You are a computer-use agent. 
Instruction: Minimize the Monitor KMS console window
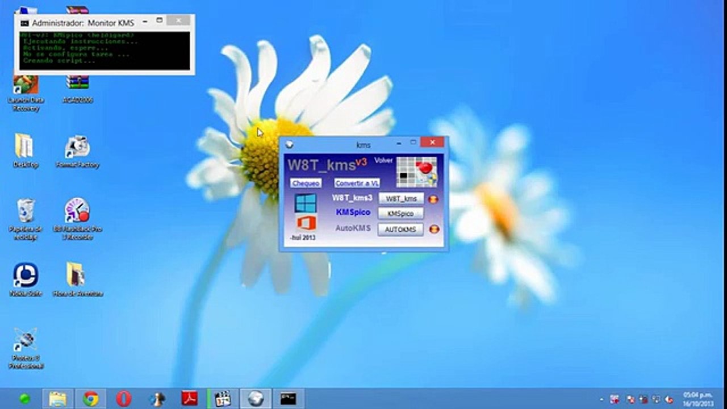click(x=145, y=22)
